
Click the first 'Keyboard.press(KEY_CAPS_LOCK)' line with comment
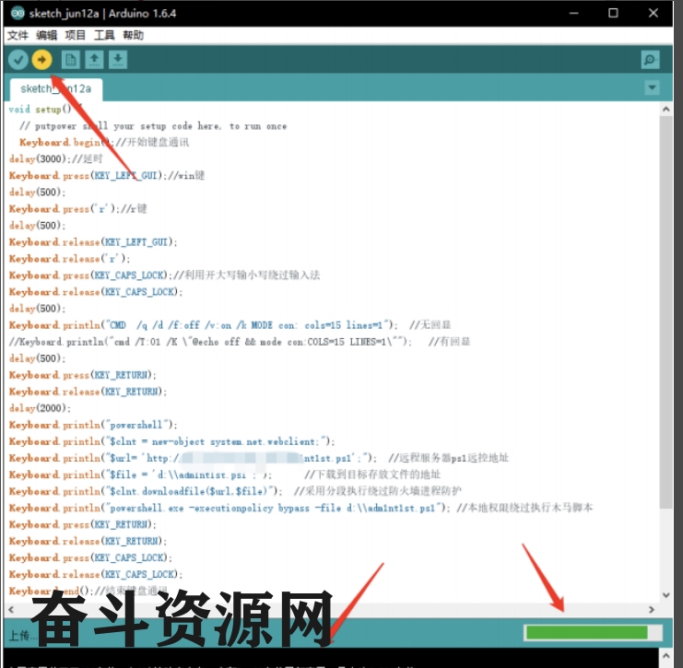164,275
